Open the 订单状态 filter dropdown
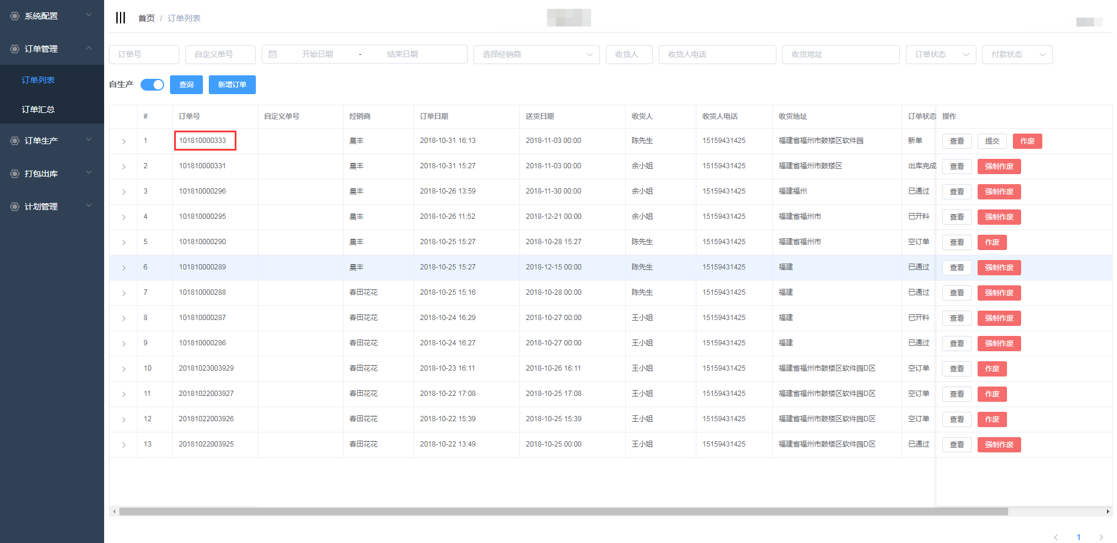This screenshot has height=543, width=1117. (x=941, y=54)
